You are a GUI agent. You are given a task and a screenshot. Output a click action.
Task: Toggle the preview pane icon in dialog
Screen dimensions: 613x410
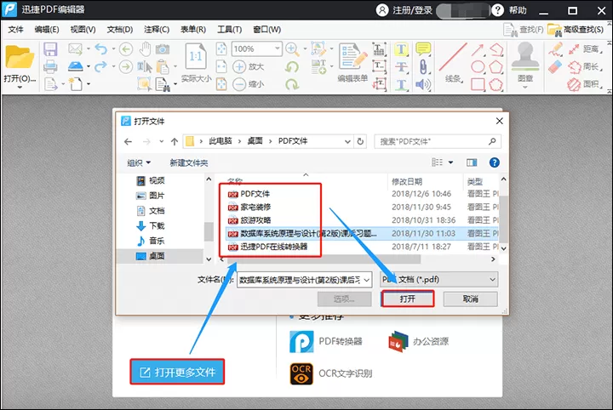[x=472, y=162]
